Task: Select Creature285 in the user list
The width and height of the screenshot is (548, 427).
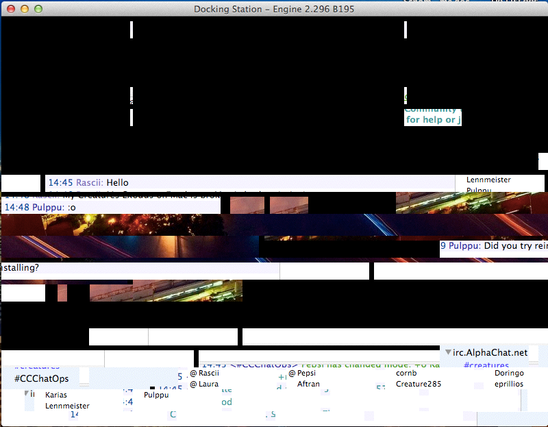Action: click(x=418, y=385)
